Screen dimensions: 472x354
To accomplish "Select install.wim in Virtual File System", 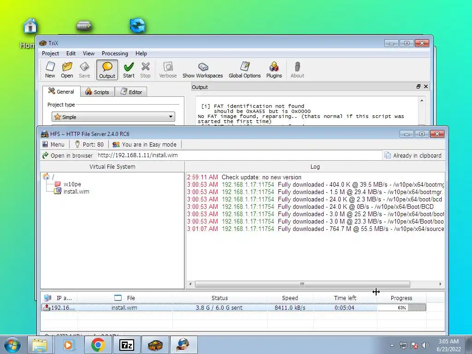I will (71, 191).
